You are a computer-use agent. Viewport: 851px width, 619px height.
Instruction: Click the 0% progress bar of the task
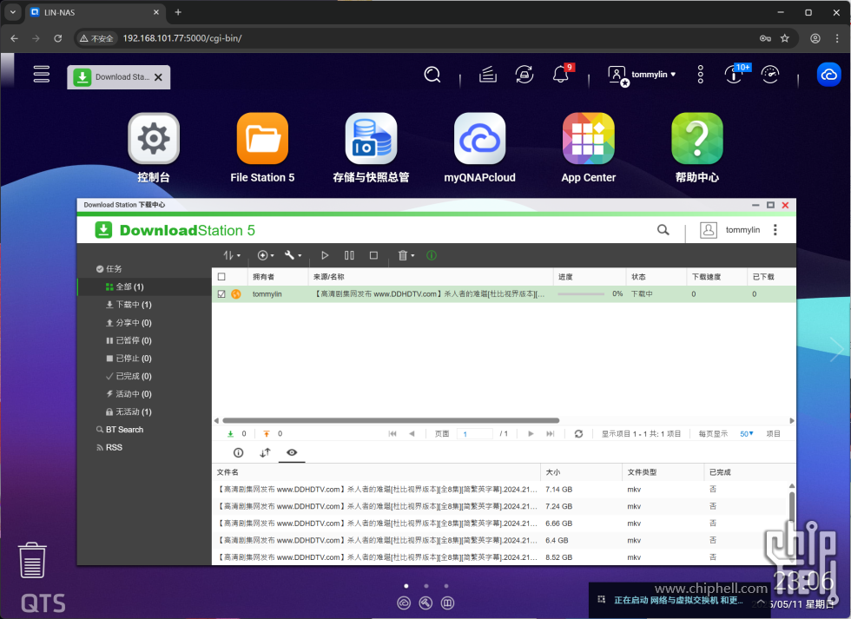coord(581,294)
